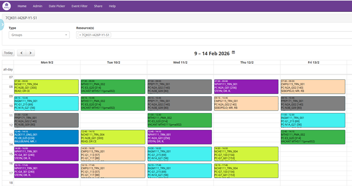Open Monday 07:30 NCHE111_TRN_004 event
Image resolution: width=352 pixels, height=186 pixels.
point(47,86)
